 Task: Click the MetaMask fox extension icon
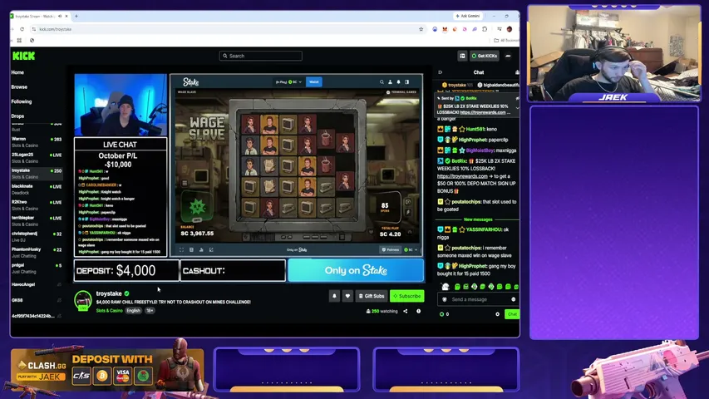click(445, 29)
